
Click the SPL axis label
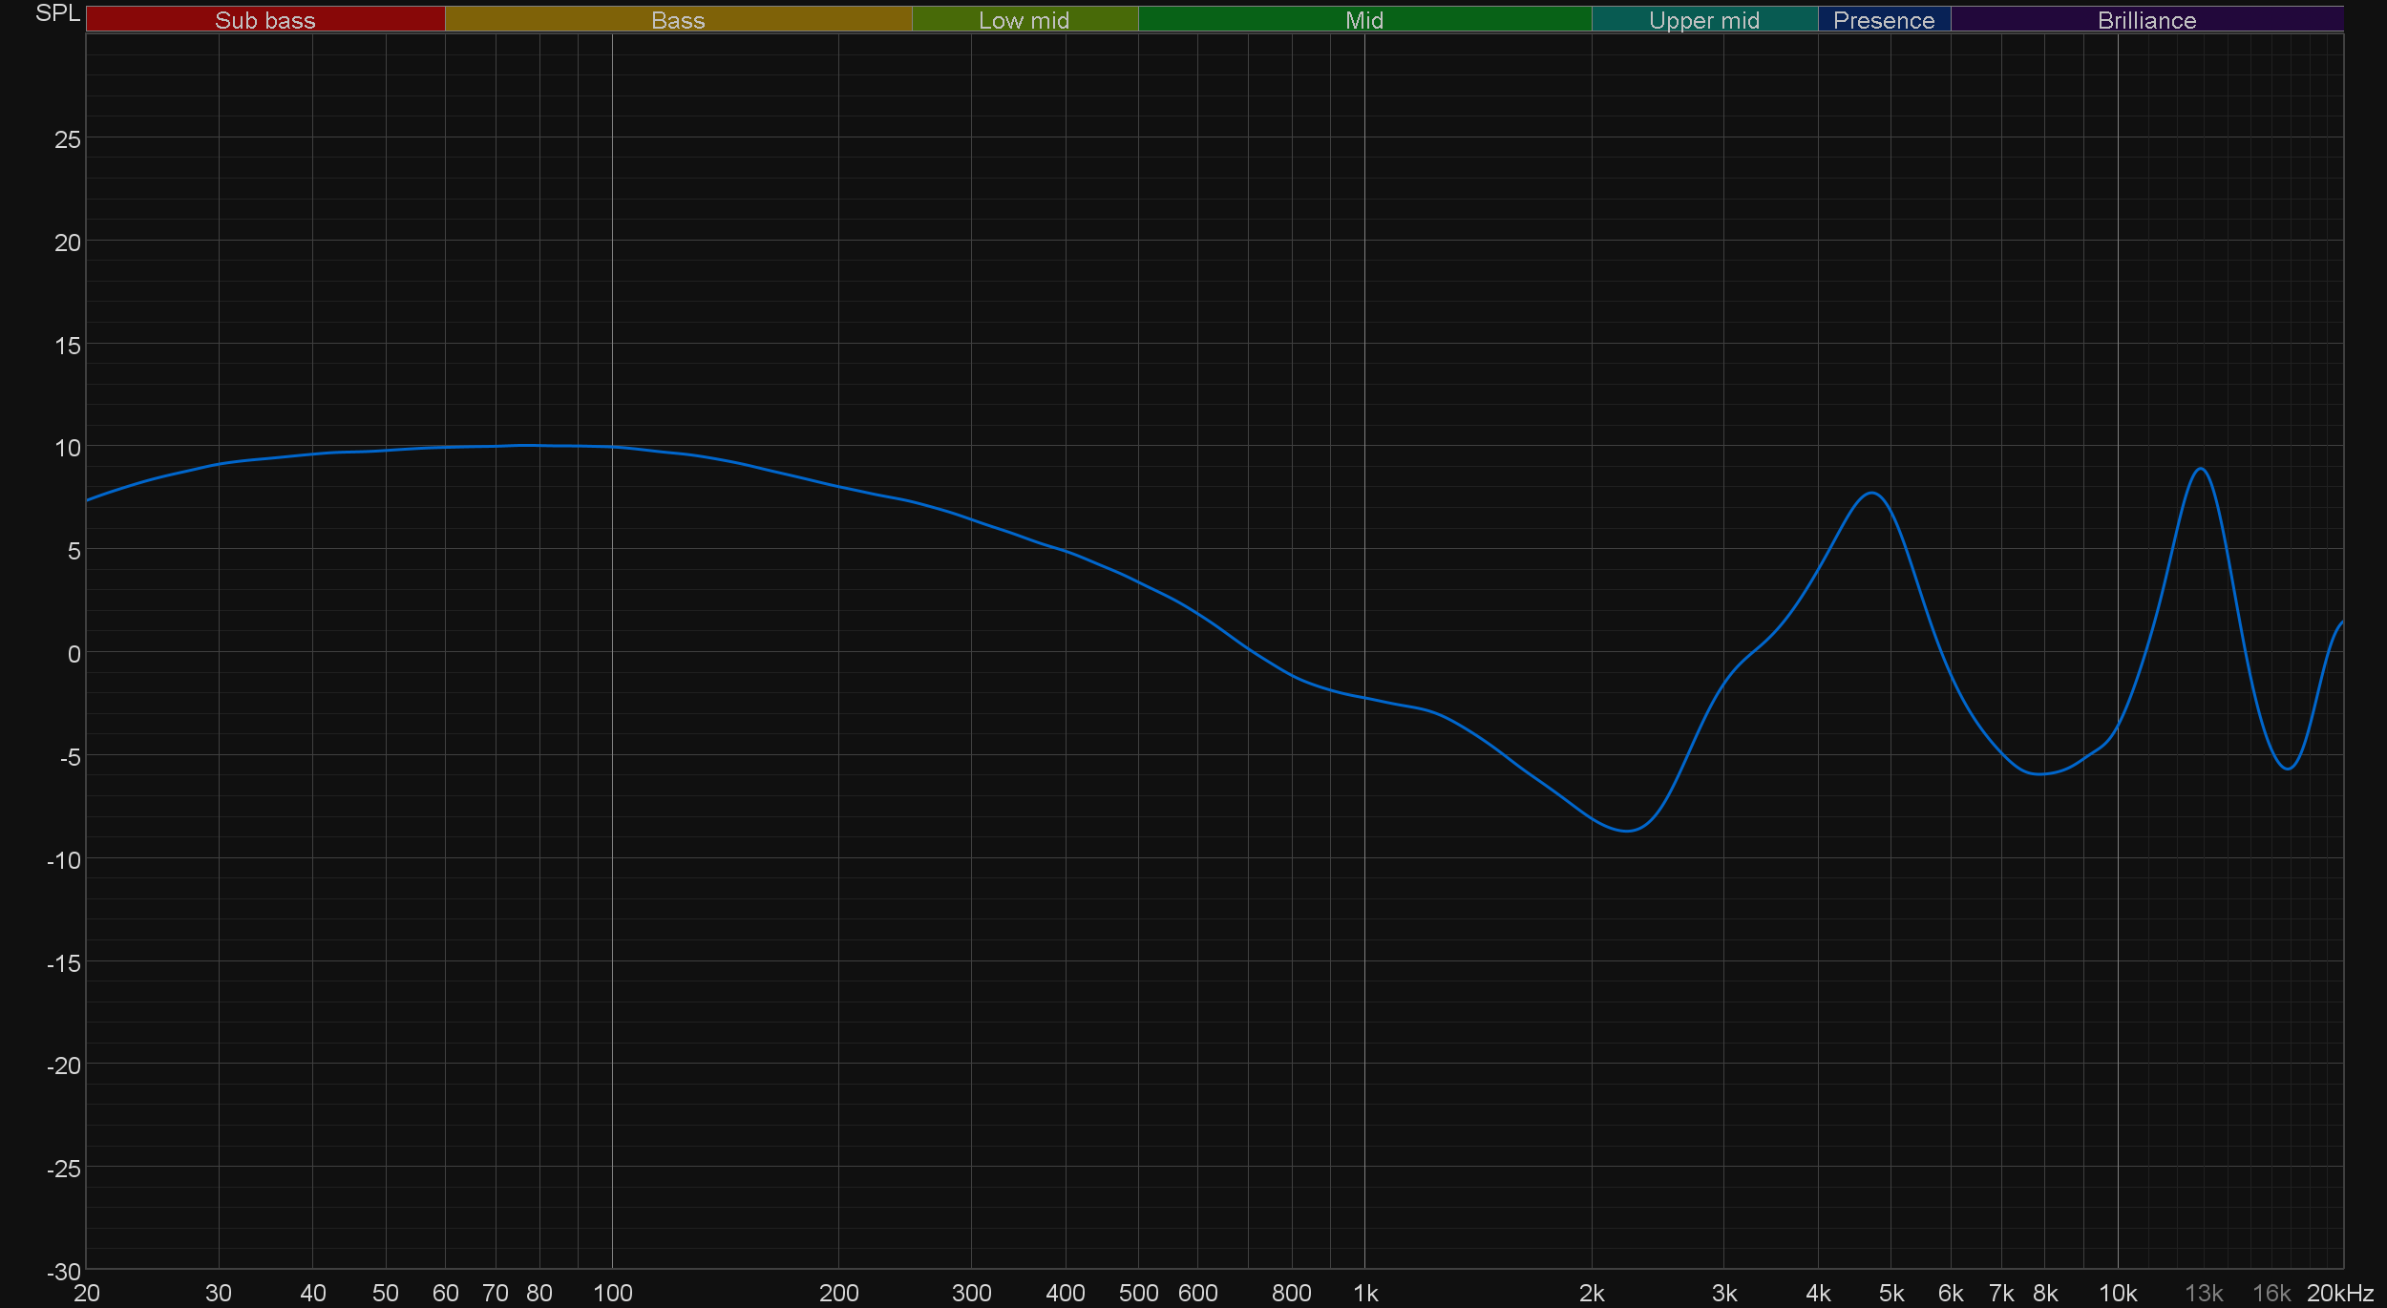pos(57,13)
